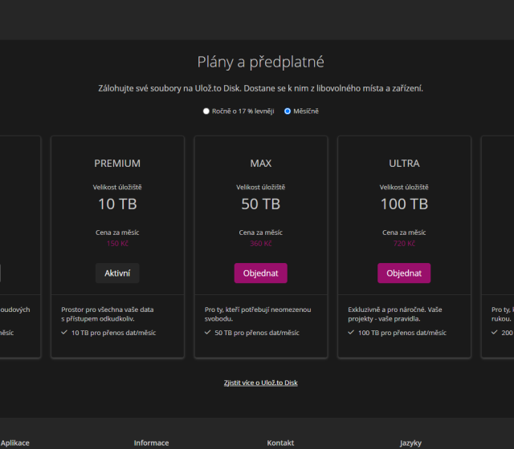Click the 150 Kč price on PREMIUM plan
Screen dimensions: 514x449
point(117,244)
